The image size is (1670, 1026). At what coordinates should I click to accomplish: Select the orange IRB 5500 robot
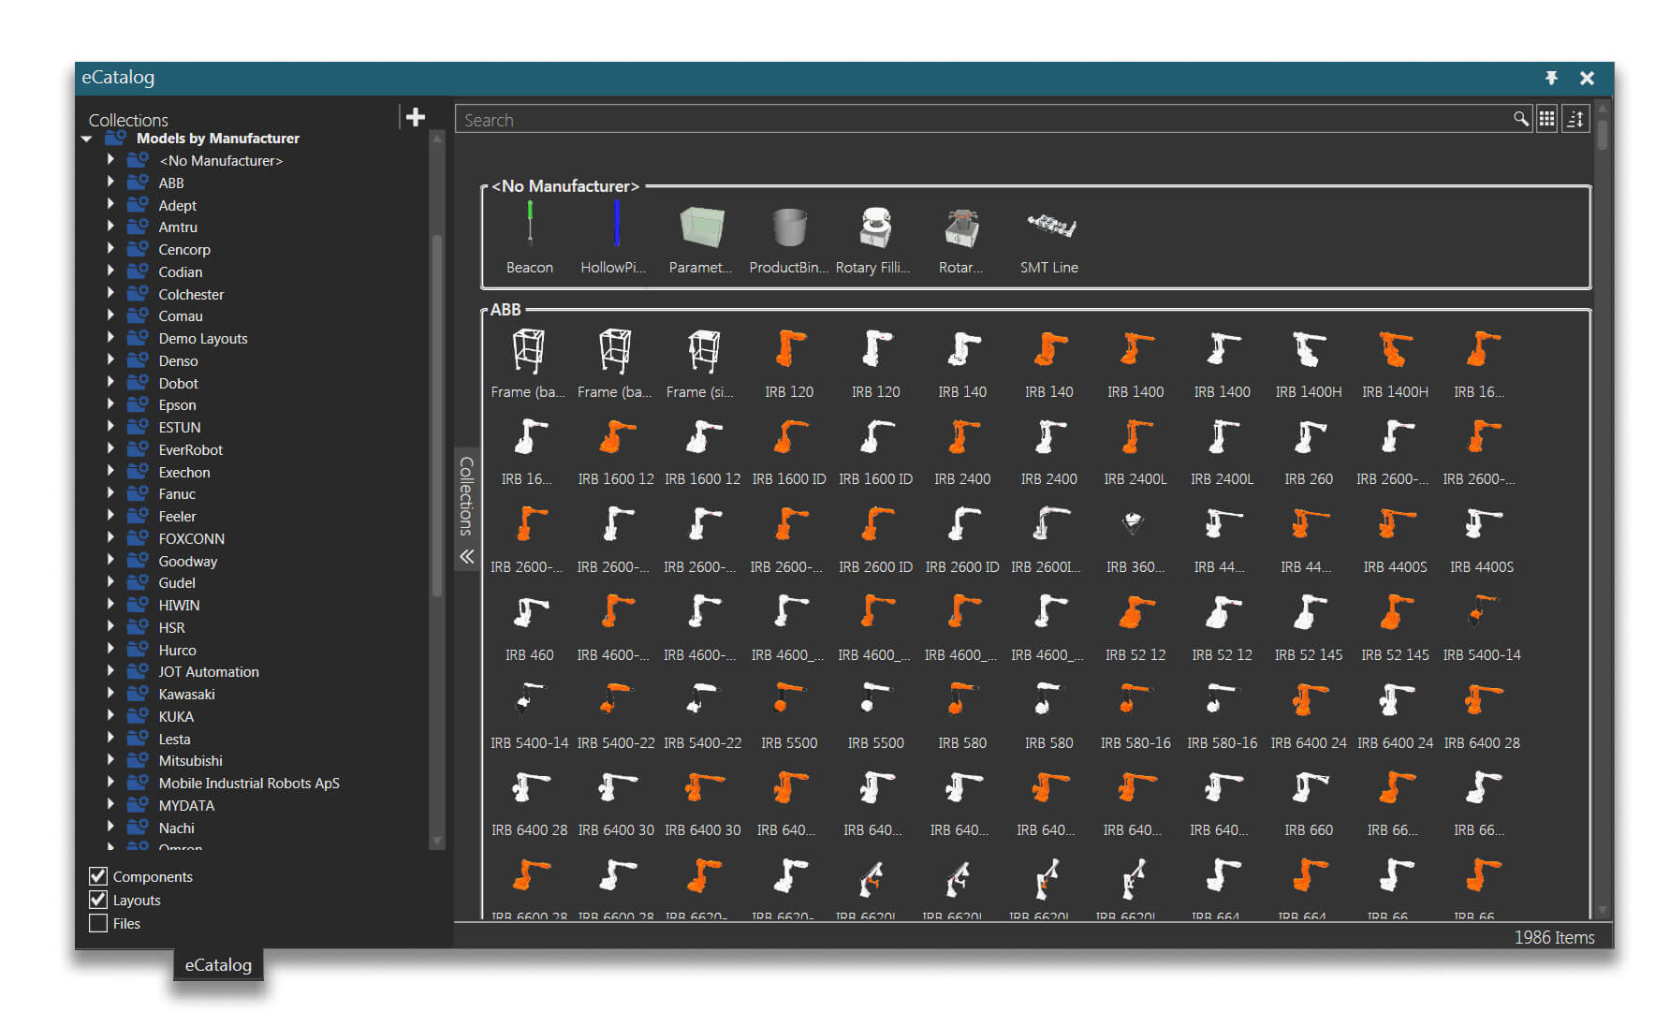(789, 716)
